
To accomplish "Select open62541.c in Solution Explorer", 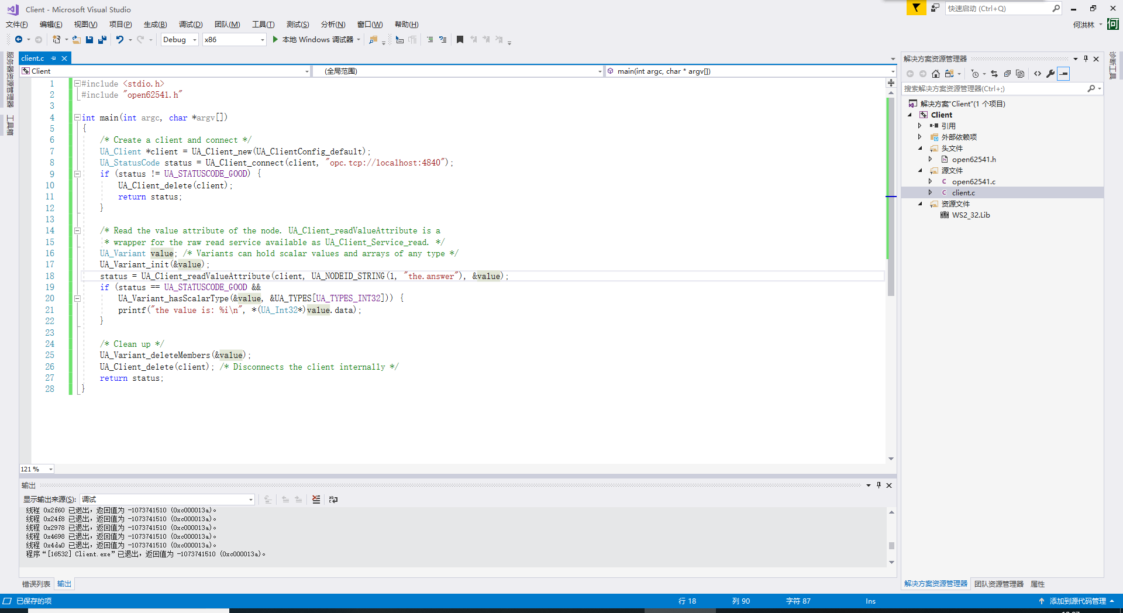I will pos(973,181).
